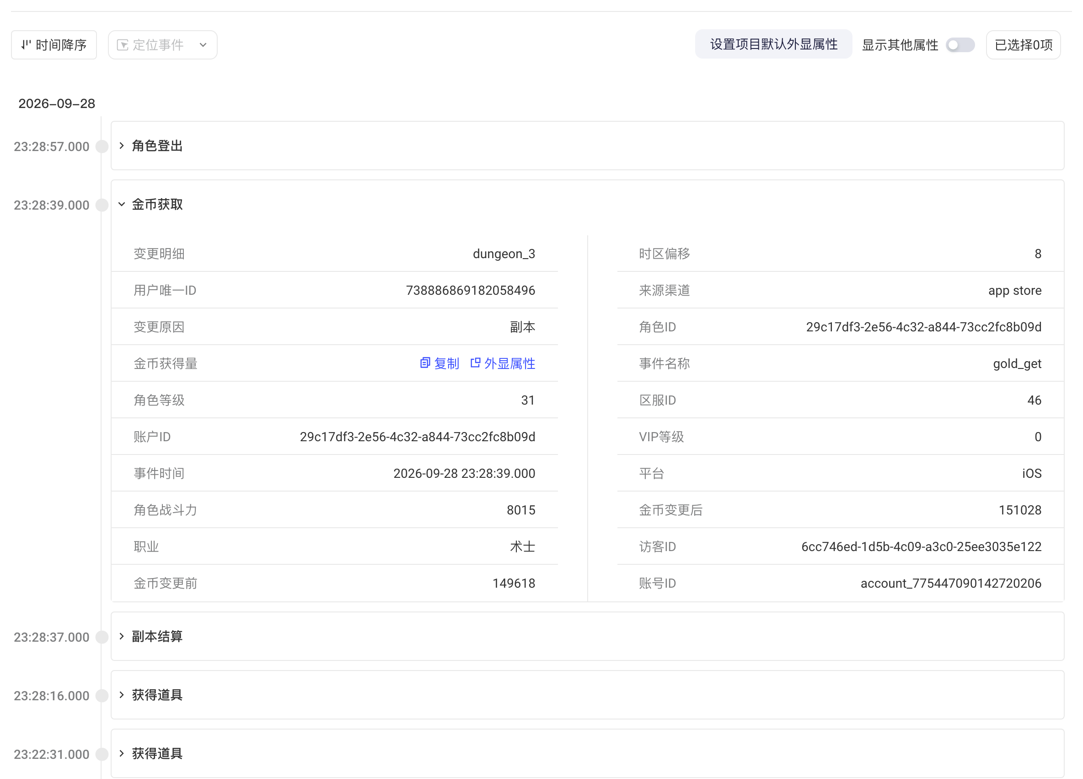Image resolution: width=1083 pixels, height=779 pixels.
Task: Open the 定位事件 dropdown
Action: click(163, 45)
